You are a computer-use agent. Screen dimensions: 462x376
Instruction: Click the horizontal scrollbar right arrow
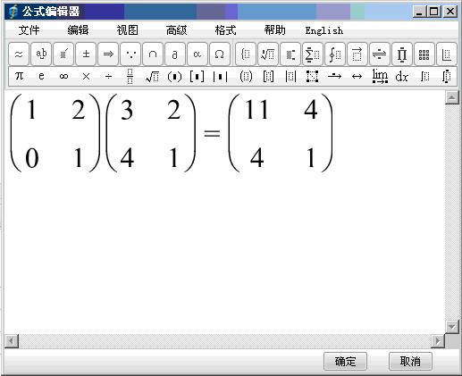pos(438,340)
